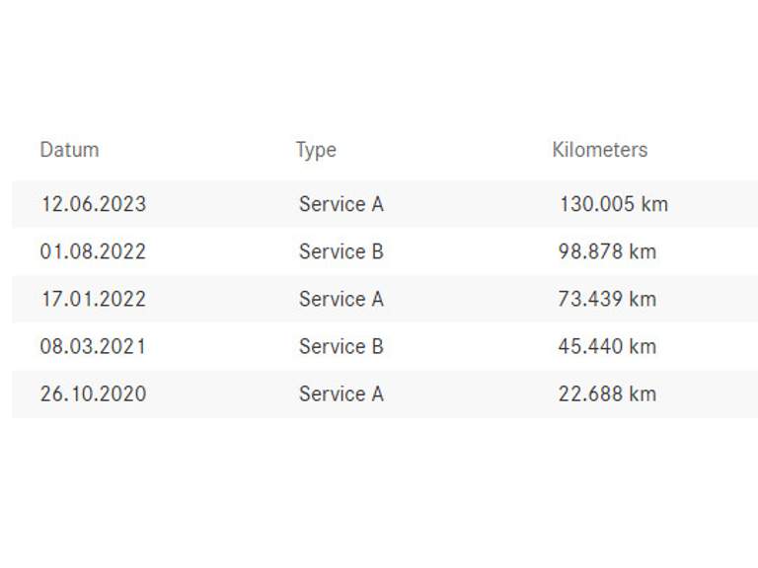The height and width of the screenshot is (568, 758).
Task: Click Service A in 17.01.2022 row
Action: [341, 299]
